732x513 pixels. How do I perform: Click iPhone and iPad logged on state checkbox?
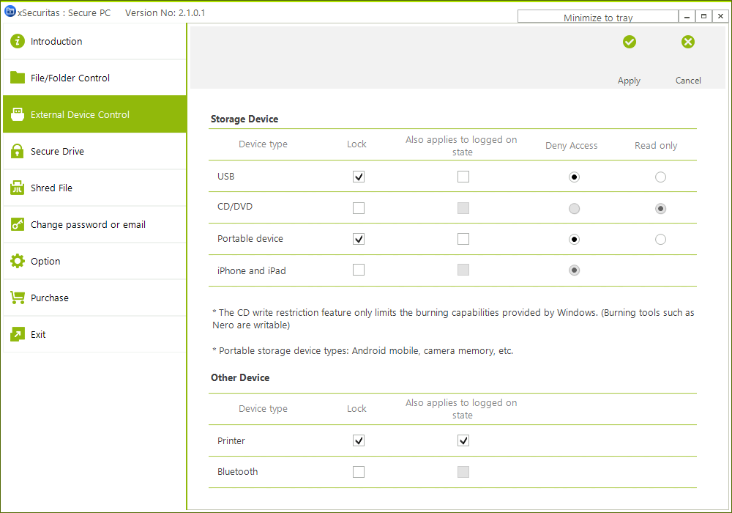click(x=463, y=270)
